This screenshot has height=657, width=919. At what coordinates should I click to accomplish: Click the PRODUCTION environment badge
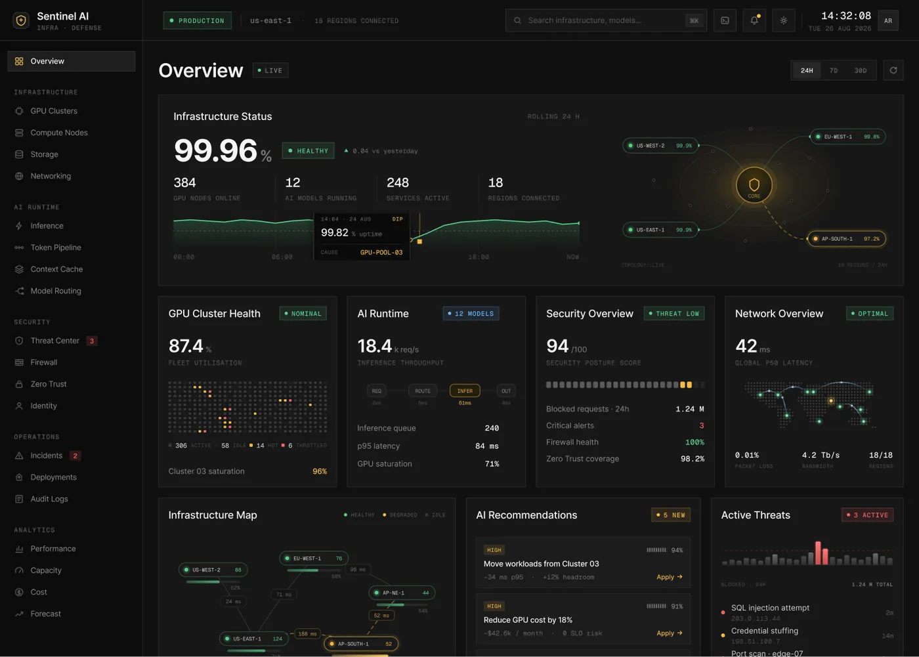click(197, 20)
